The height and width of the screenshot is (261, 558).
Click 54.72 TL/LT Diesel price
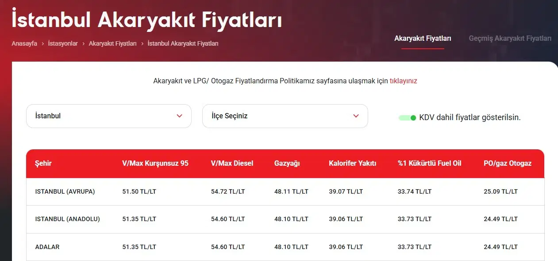[228, 191]
